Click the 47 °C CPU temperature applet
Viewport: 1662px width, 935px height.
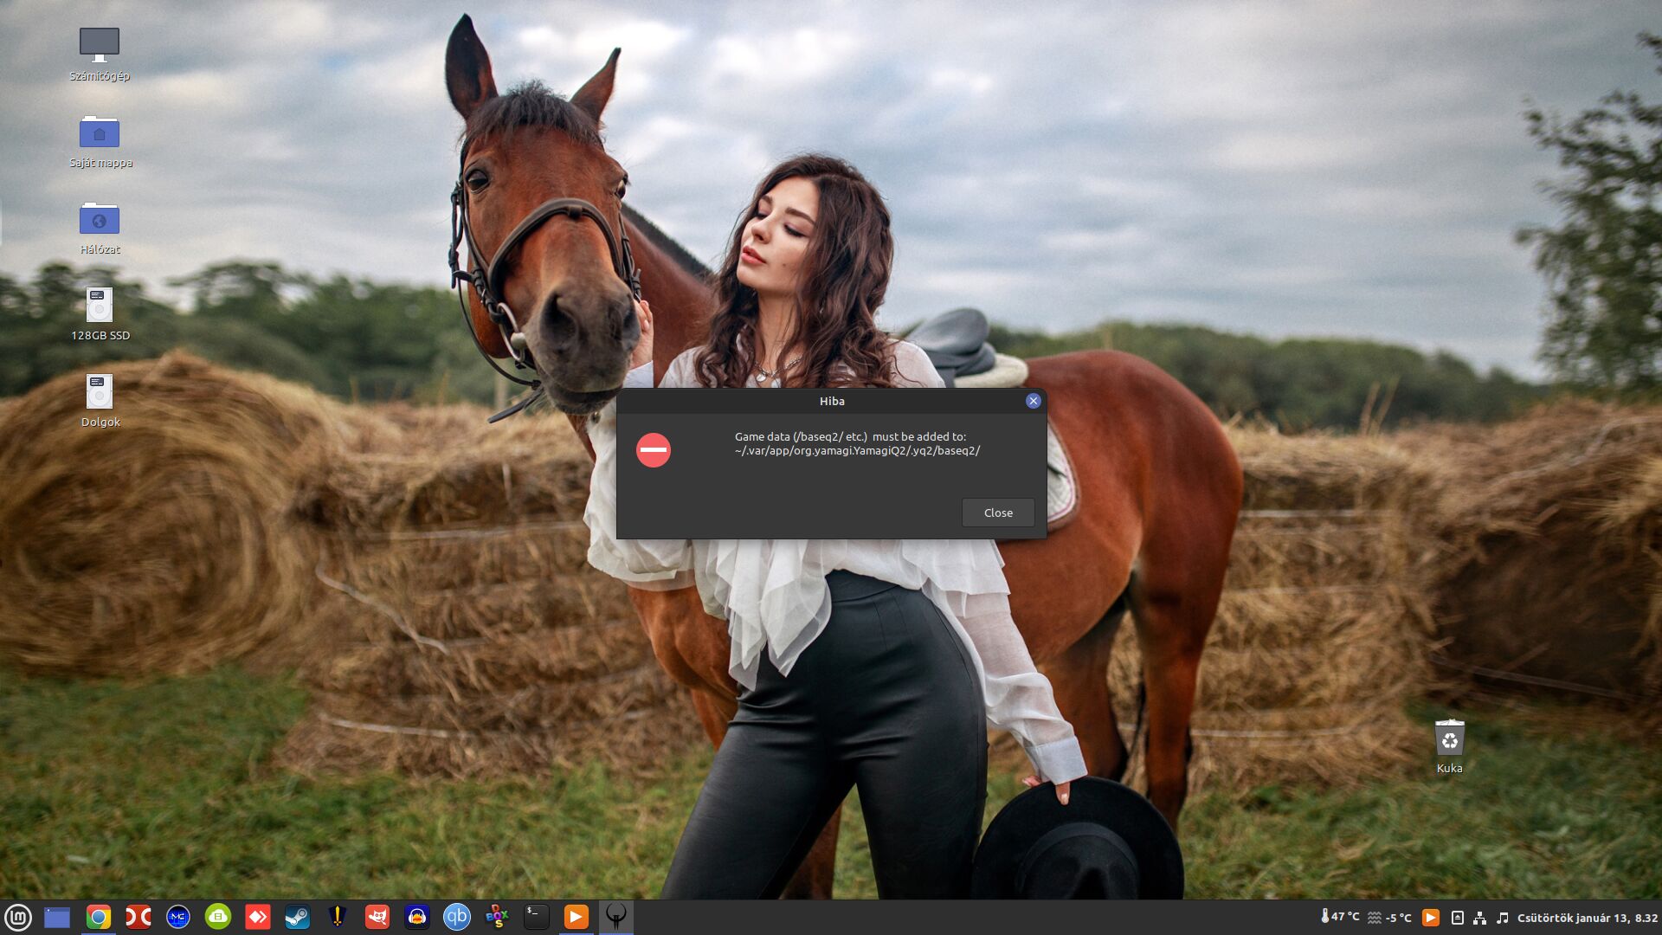pyautogui.click(x=1339, y=917)
